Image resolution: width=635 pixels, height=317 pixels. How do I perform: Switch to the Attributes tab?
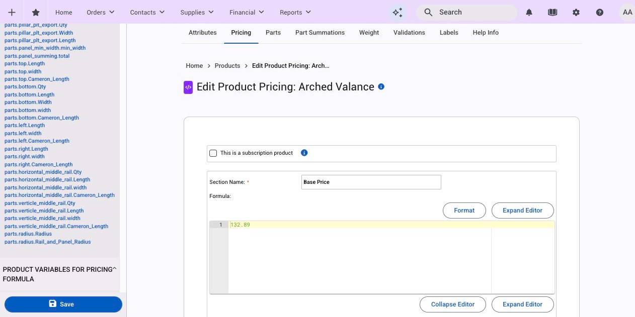click(x=203, y=33)
